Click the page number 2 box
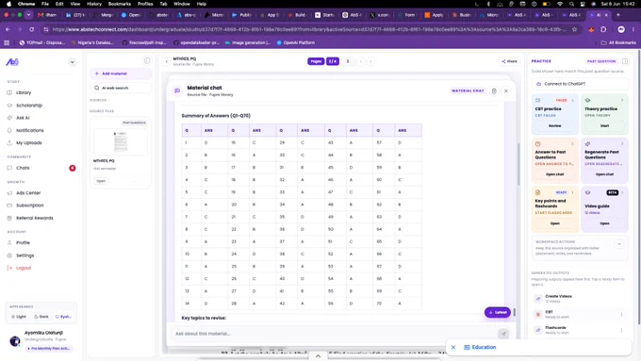 point(348,61)
